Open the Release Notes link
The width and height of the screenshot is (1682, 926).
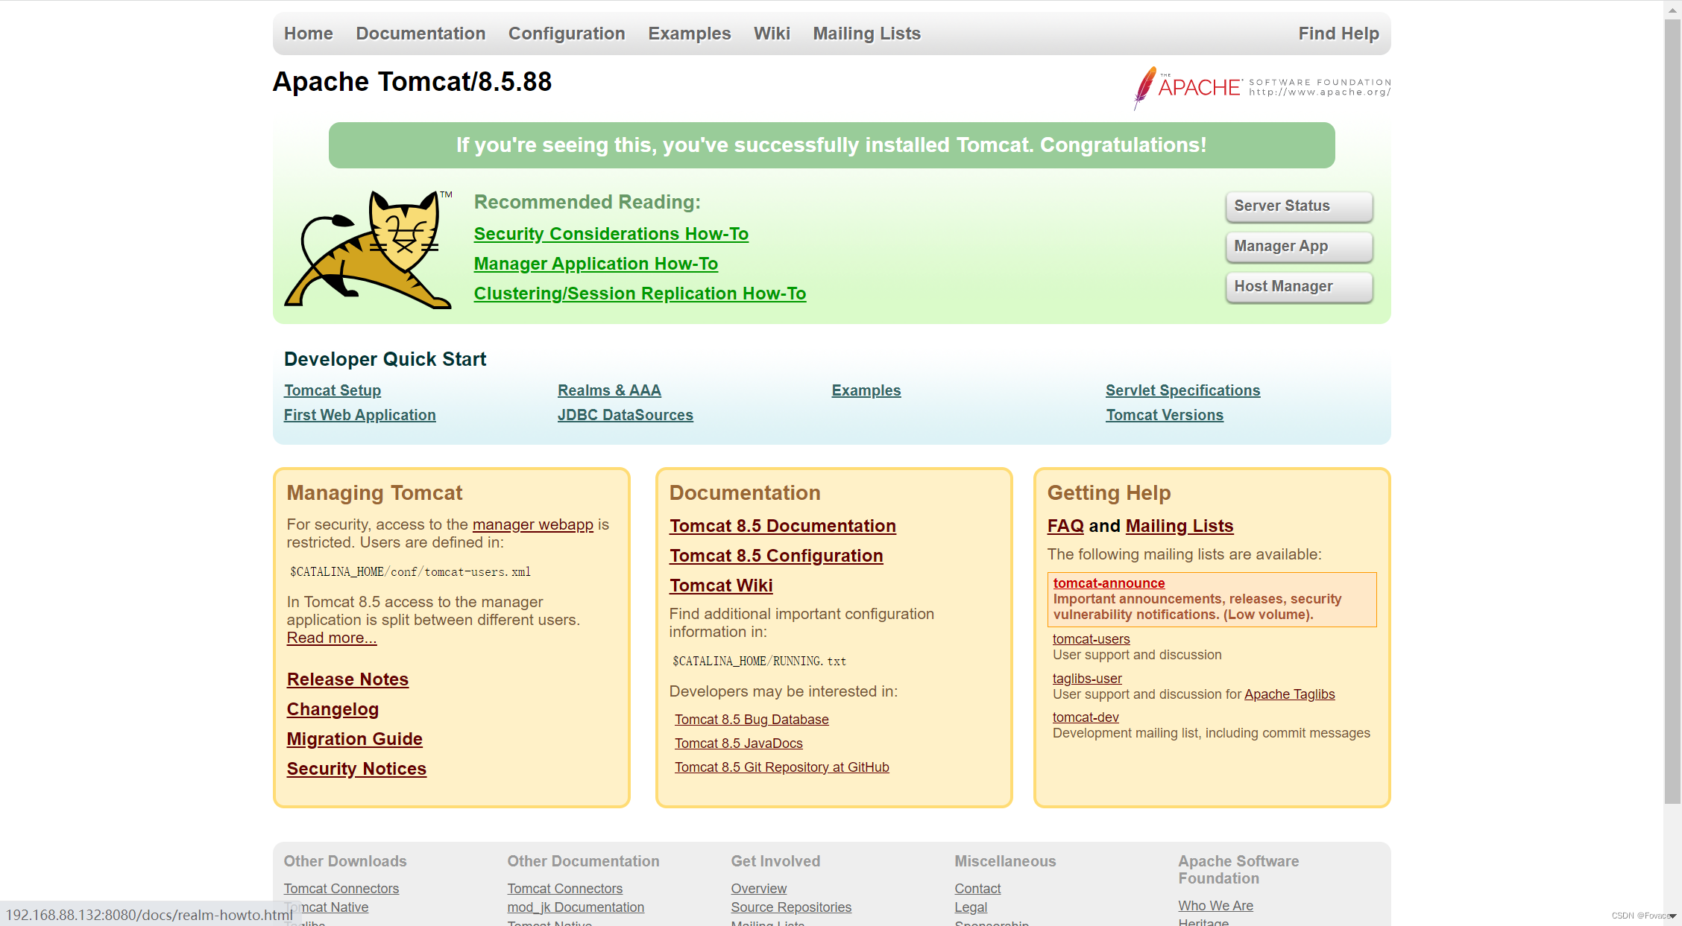pyautogui.click(x=347, y=679)
